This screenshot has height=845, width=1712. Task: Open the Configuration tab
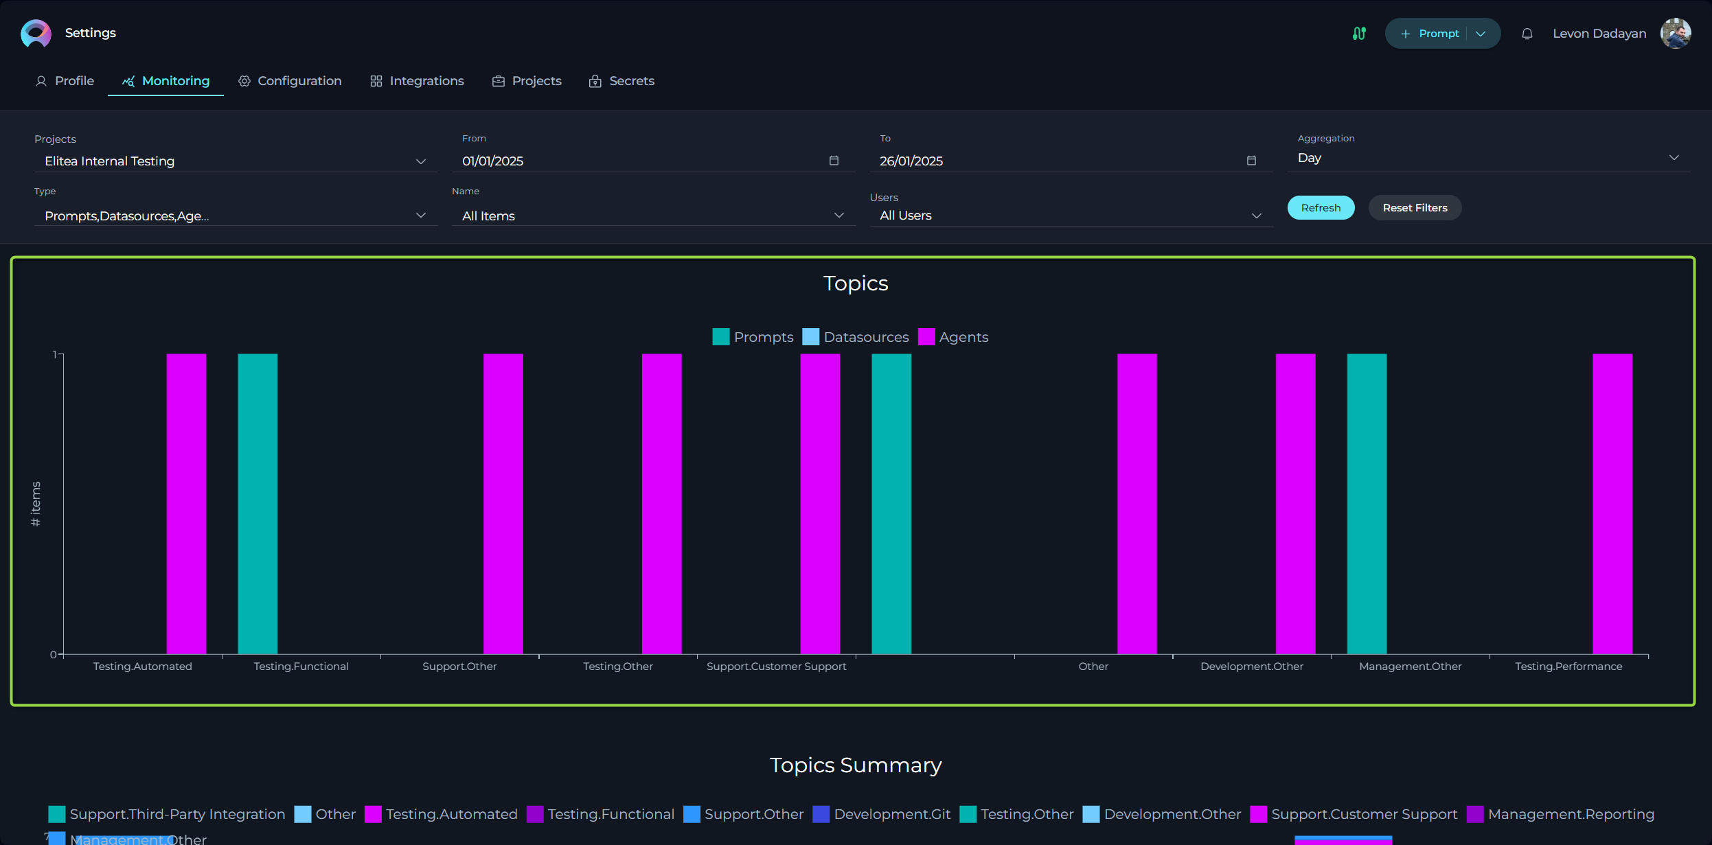pyautogui.click(x=290, y=81)
